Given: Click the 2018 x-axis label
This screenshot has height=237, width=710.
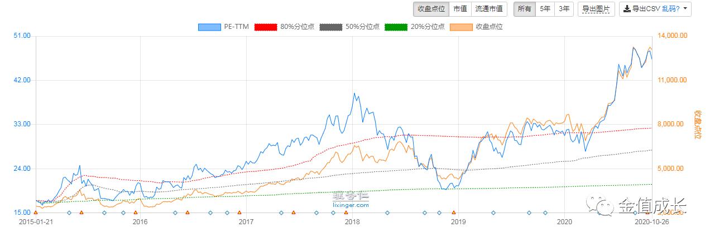Looking at the screenshot, I should coord(352,222).
